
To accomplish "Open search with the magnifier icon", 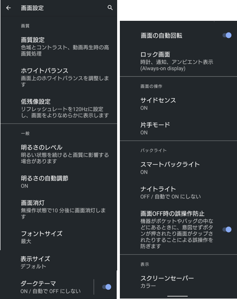I will pyautogui.click(x=110, y=8).
